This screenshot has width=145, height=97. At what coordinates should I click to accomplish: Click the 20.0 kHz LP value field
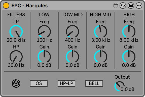[16, 40]
